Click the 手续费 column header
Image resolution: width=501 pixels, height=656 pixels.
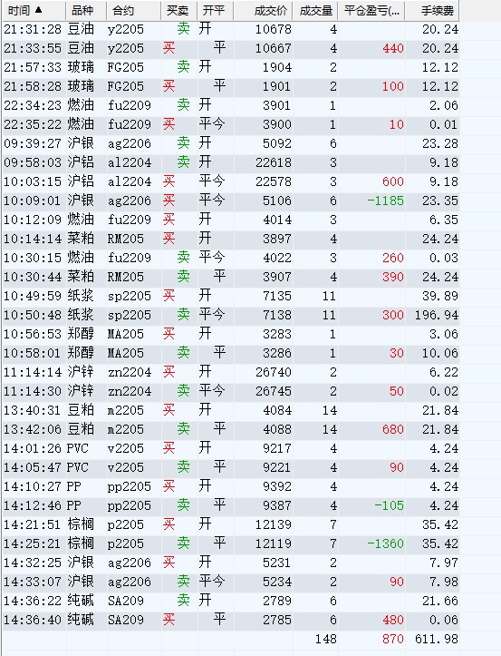tap(432, 11)
